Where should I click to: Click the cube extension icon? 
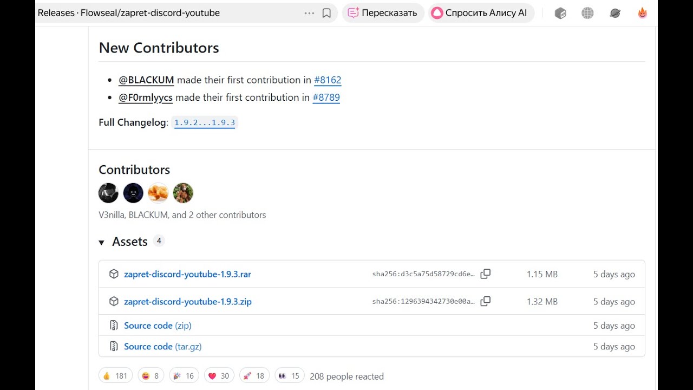point(560,13)
